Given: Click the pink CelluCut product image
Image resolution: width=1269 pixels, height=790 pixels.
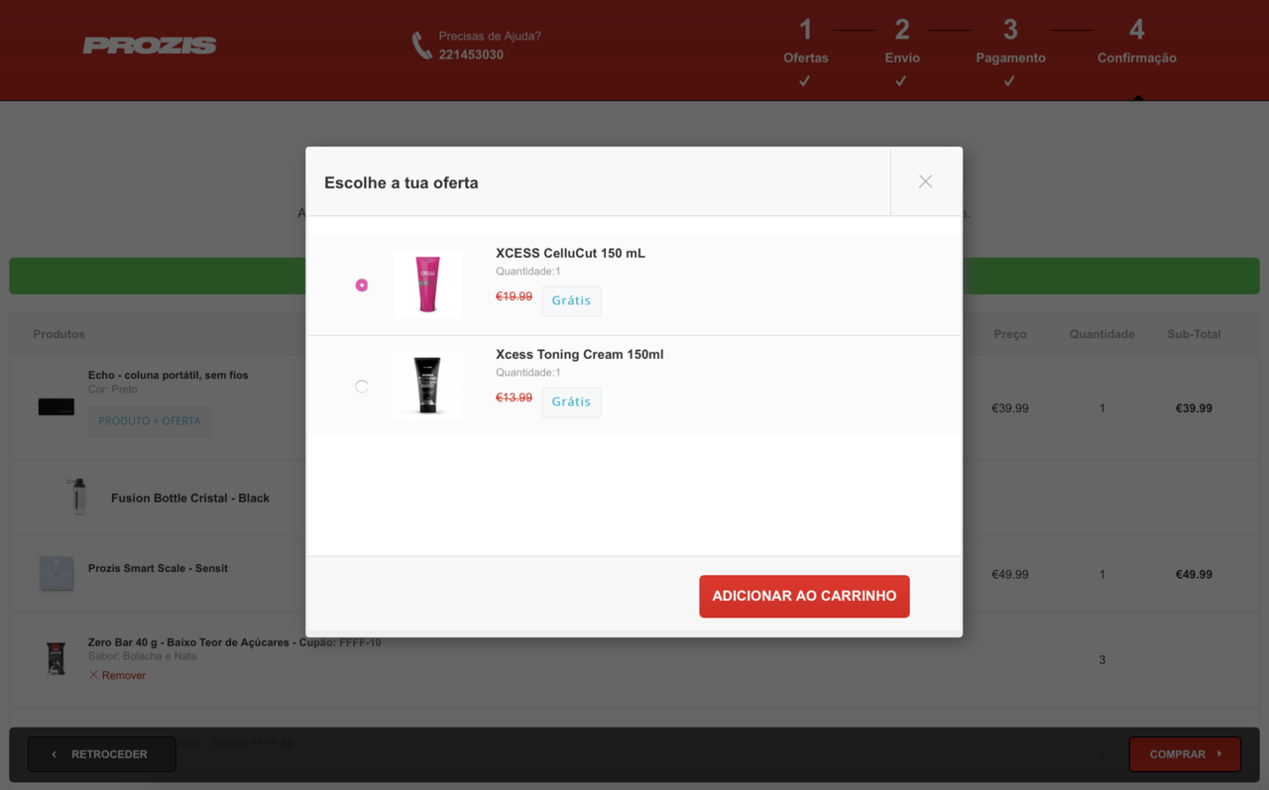Looking at the screenshot, I should click(427, 284).
